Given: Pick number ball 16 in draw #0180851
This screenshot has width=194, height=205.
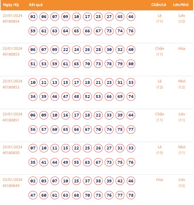Looking at the screenshot, I should 66,115.
